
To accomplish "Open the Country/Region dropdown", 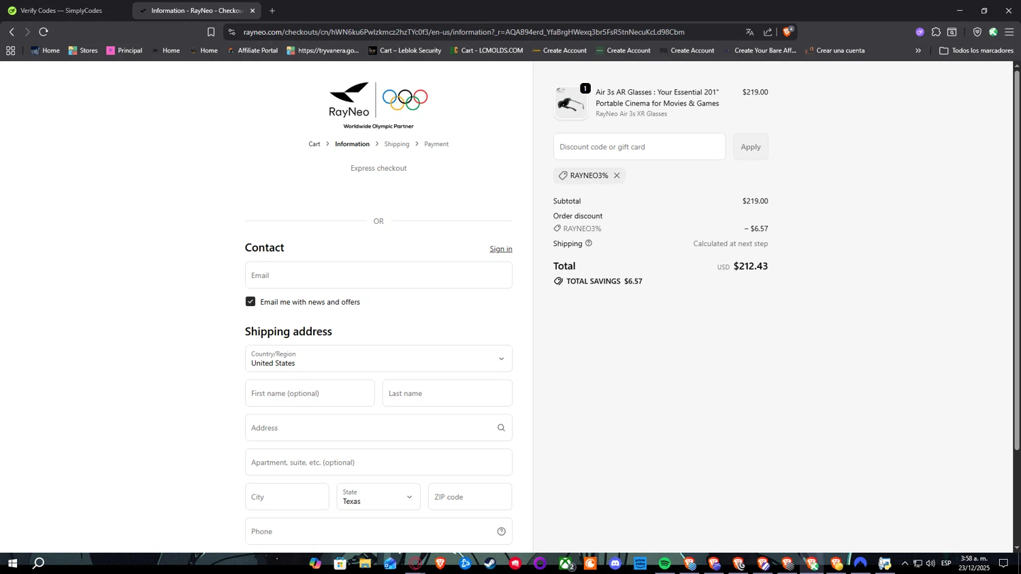I will tap(378, 358).
